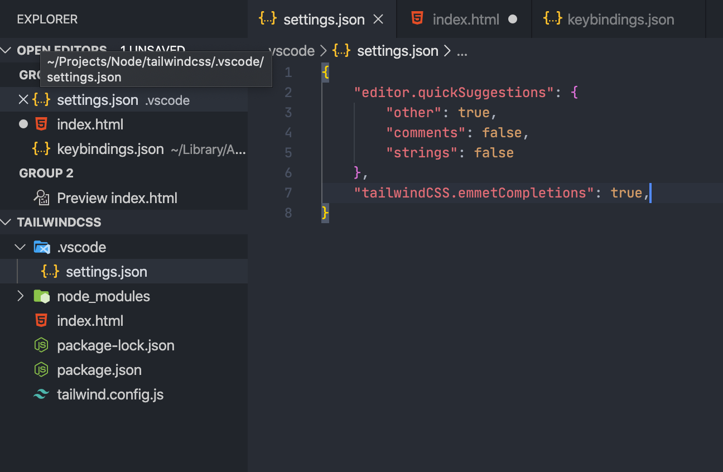Click the green node_modules folder icon
This screenshot has width=723, height=472.
coord(41,296)
